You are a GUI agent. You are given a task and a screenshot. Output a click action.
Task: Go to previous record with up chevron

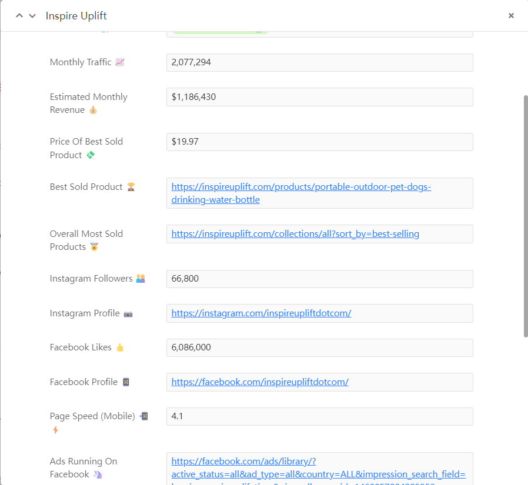19,16
